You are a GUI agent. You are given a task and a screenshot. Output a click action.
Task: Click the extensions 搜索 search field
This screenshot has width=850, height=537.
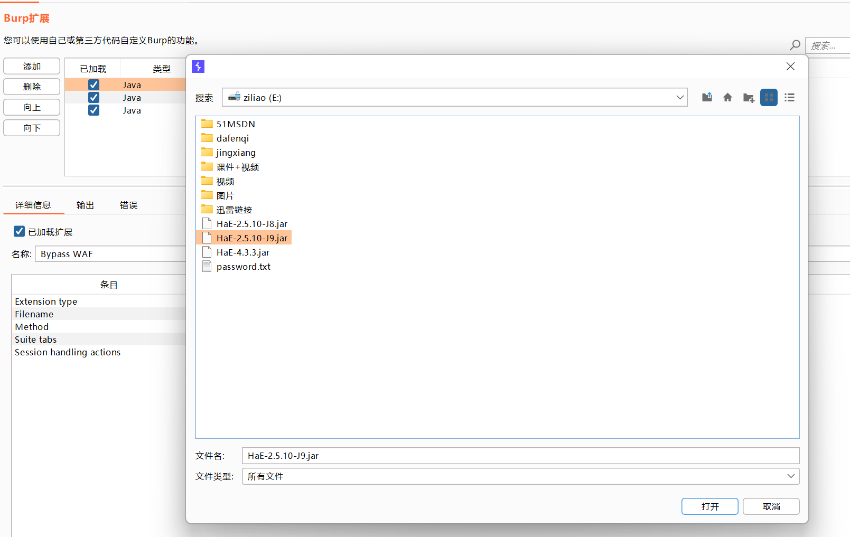point(827,45)
